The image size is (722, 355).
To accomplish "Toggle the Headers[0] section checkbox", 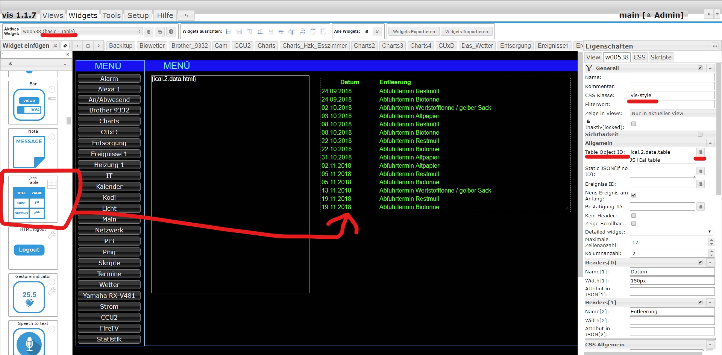I will pos(700,262).
